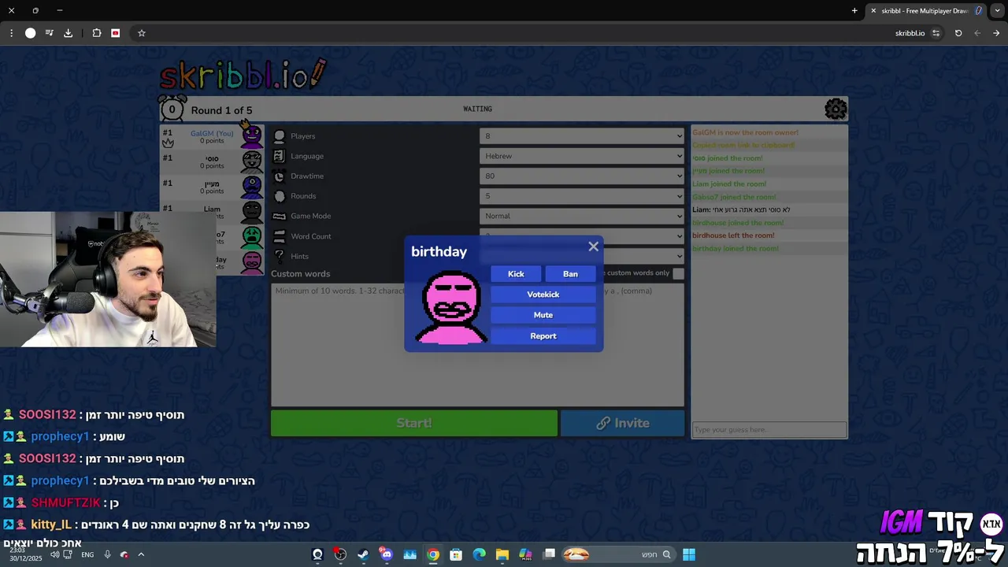Click the Game Mode setting icon
The height and width of the screenshot is (567, 1008).
point(279,216)
